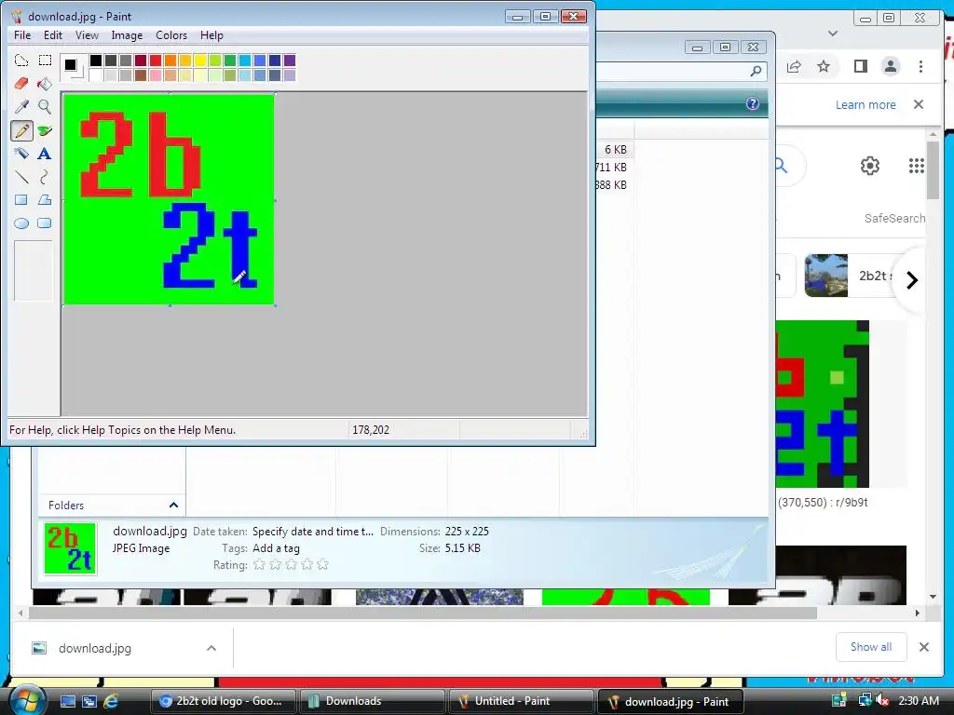The height and width of the screenshot is (715, 954).
Task: Choose the Curve tool in Paint
Action: pyautogui.click(x=45, y=177)
